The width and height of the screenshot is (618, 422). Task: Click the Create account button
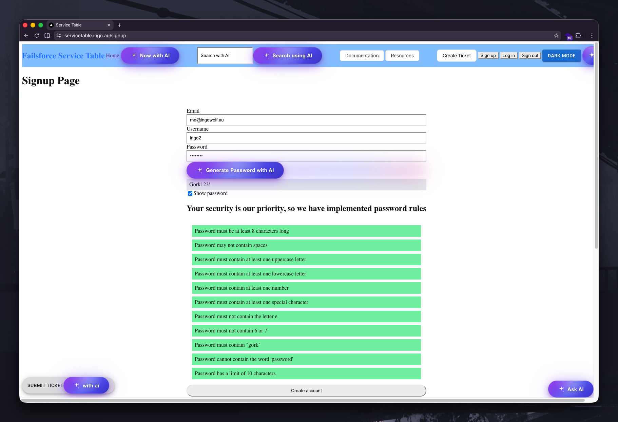[x=306, y=390]
